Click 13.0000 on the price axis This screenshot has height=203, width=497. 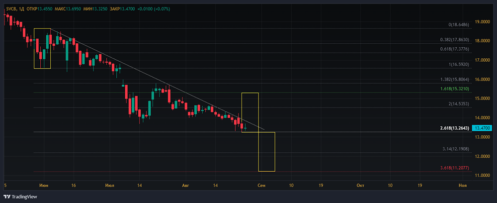(x=482, y=137)
